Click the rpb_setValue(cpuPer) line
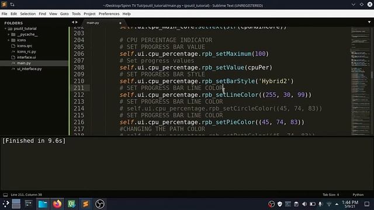Screen dimensions: 374x210 [196, 68]
